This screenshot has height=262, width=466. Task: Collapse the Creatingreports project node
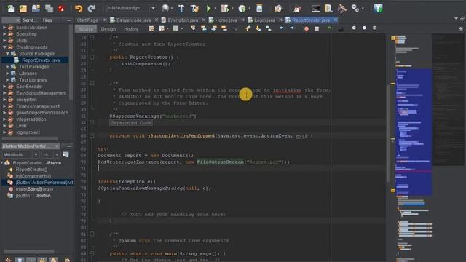point(4,47)
